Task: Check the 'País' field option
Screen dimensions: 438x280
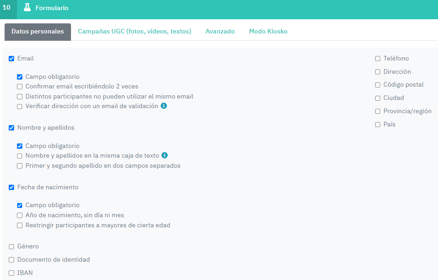Action: tap(378, 124)
